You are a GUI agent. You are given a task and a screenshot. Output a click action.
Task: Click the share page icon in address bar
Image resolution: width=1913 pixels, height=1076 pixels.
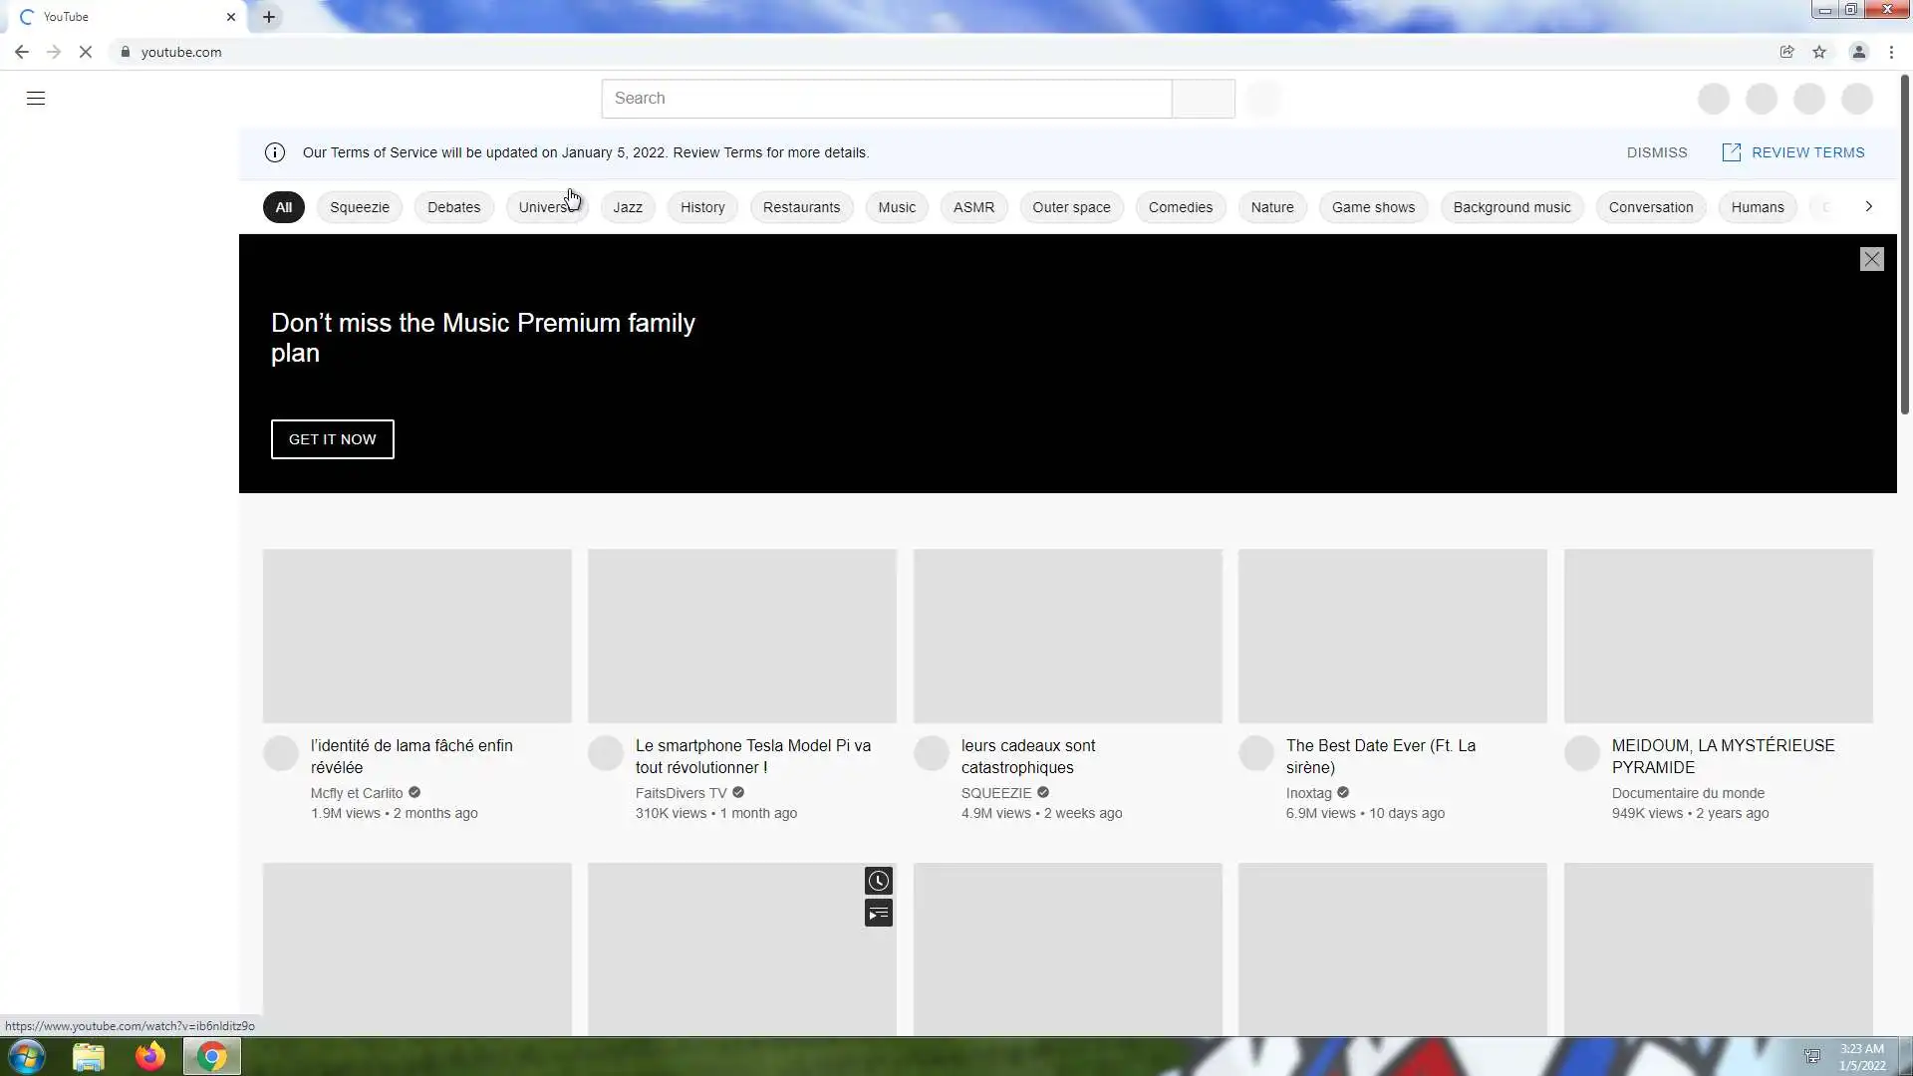[1786, 52]
